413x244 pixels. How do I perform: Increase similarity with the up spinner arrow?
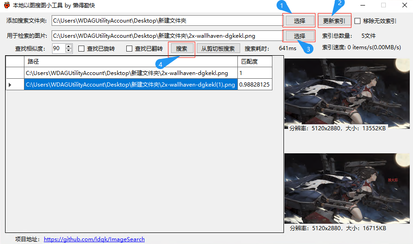69,46
